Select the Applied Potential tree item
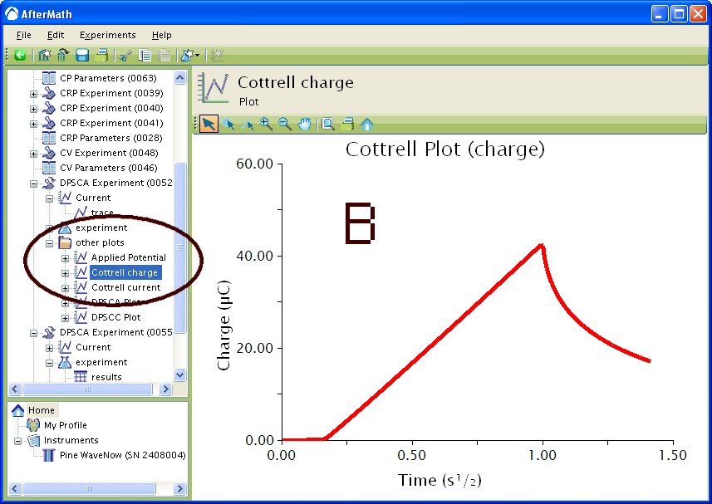The image size is (712, 504). tap(129, 257)
